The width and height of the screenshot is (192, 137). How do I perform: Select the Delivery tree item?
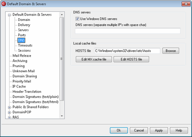point(24,25)
